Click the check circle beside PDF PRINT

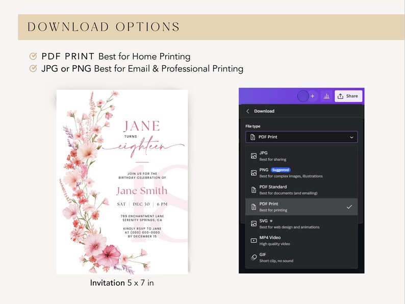pos(33,56)
